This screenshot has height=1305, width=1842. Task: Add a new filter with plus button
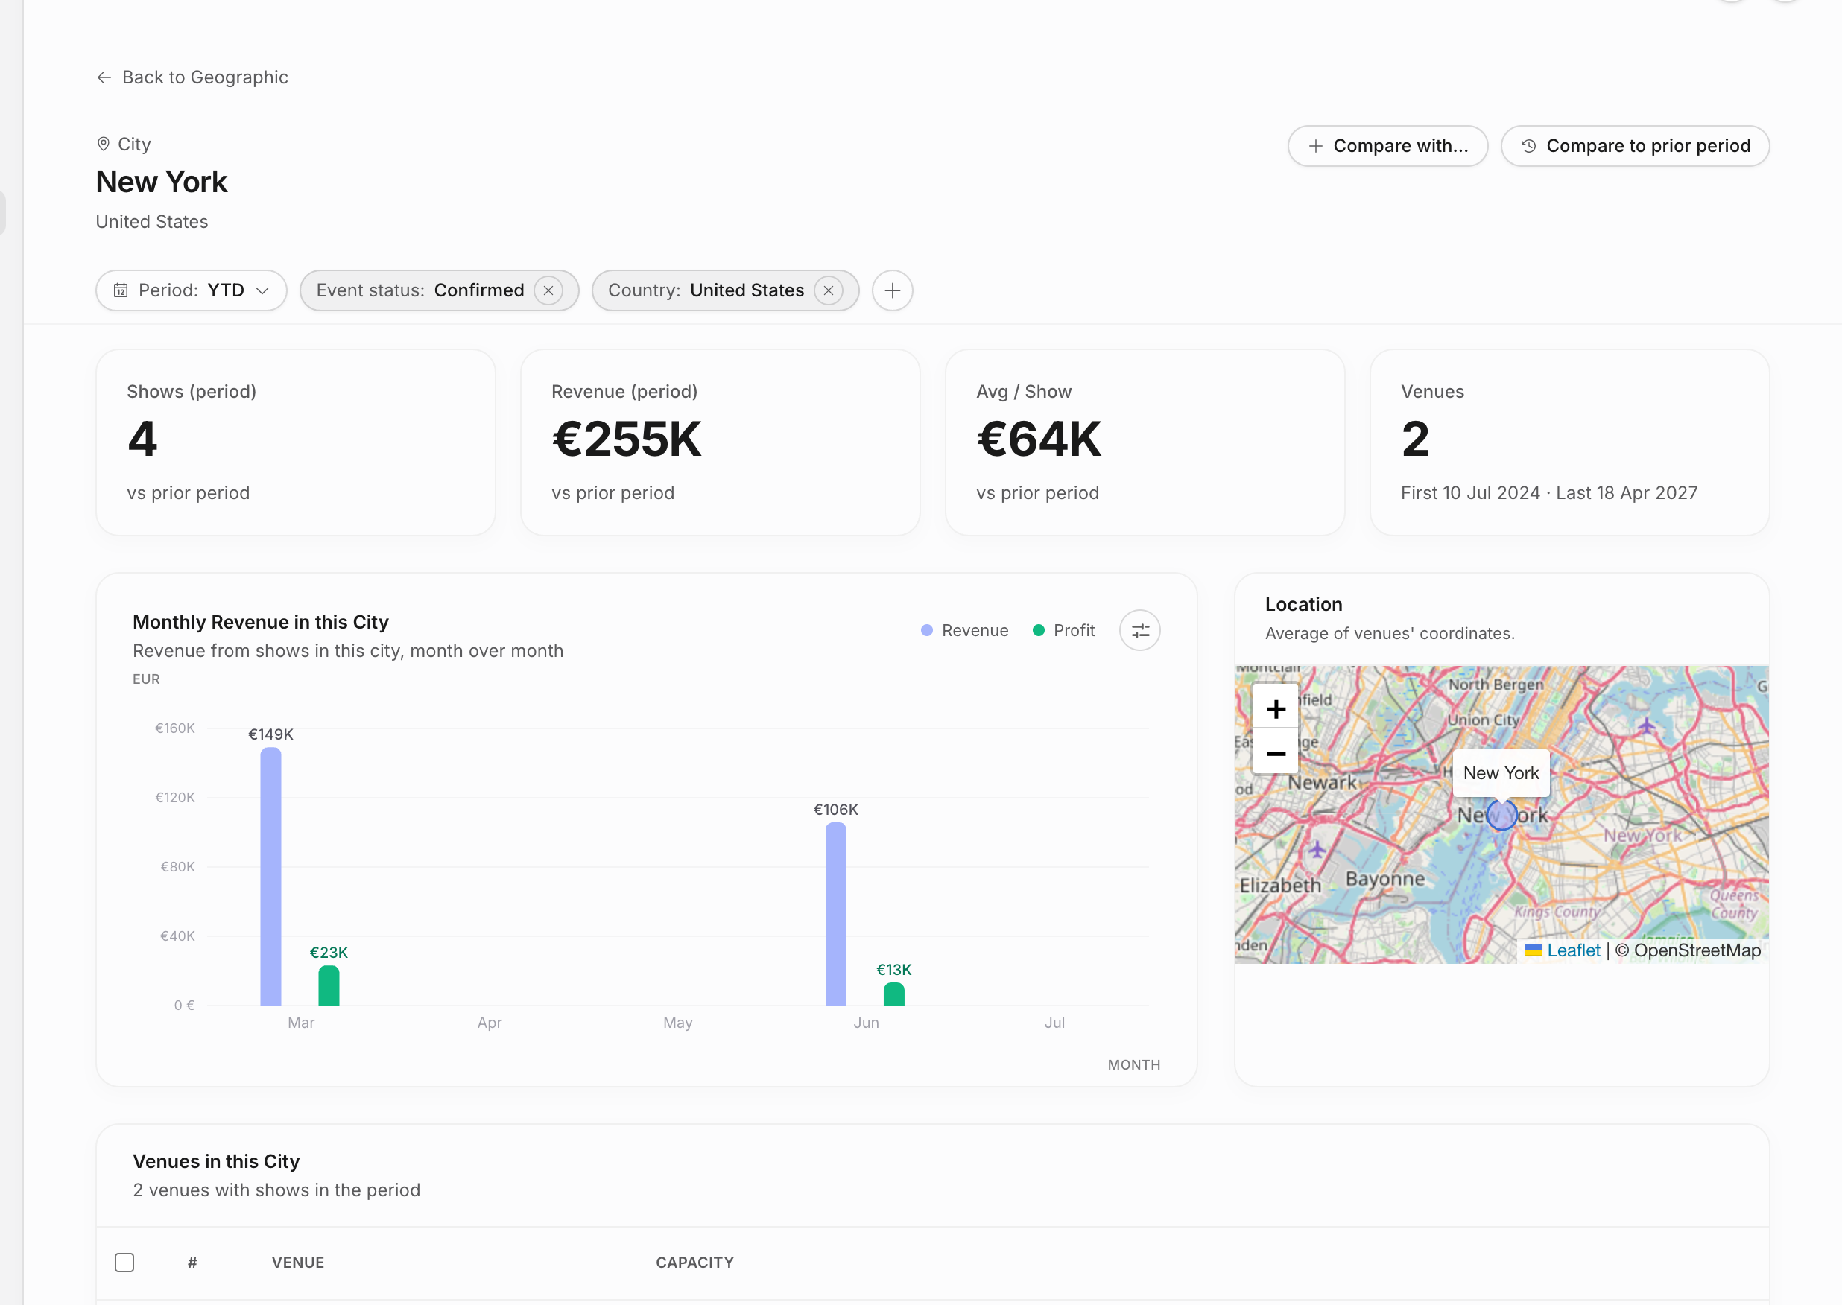892,290
